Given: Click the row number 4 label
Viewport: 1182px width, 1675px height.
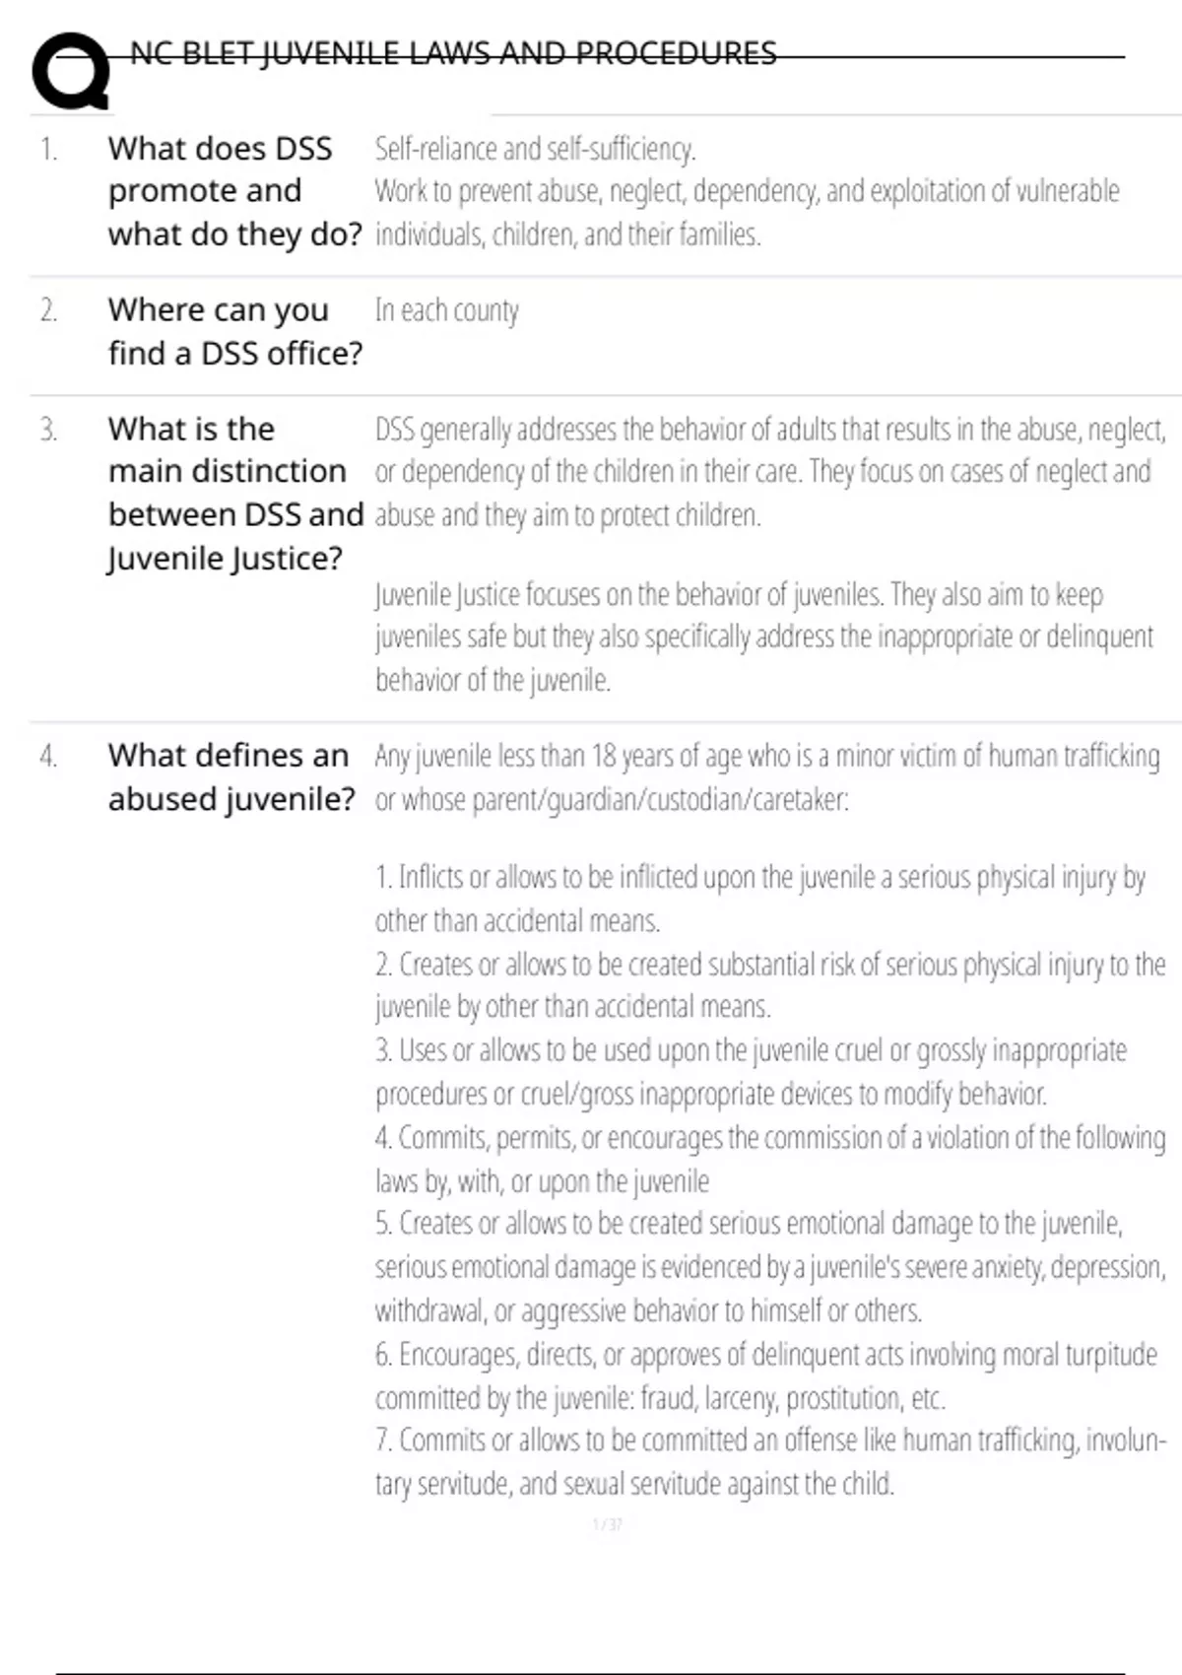Looking at the screenshot, I should 48,756.
